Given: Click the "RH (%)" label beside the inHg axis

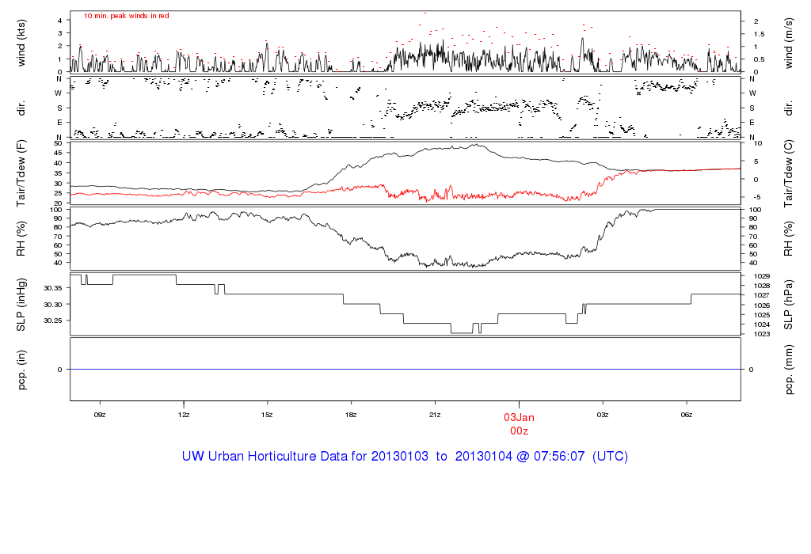Looking at the screenshot, I should pyautogui.click(x=21, y=239).
